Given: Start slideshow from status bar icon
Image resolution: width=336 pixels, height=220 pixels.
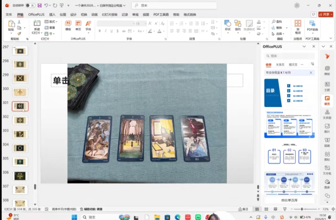Looking at the screenshot, I should 285,209.
